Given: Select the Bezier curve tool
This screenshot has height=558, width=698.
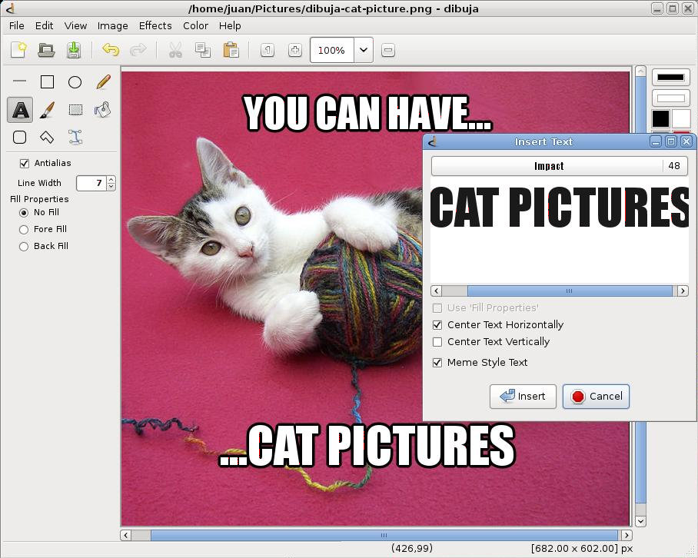Looking at the screenshot, I should pos(75,137).
